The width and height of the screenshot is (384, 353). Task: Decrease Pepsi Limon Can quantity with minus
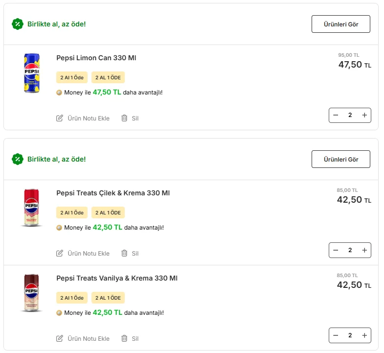pyautogui.click(x=336, y=115)
